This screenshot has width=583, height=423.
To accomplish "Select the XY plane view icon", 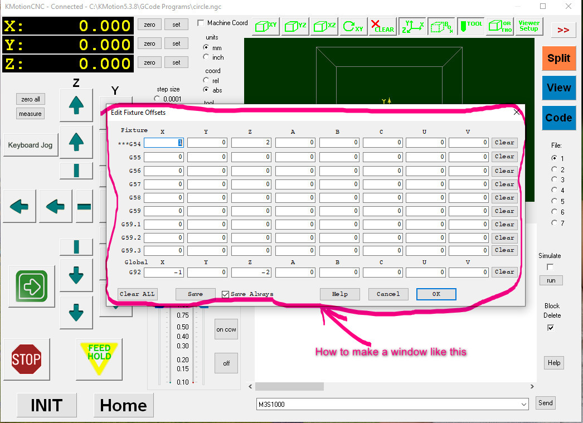I will (266, 26).
